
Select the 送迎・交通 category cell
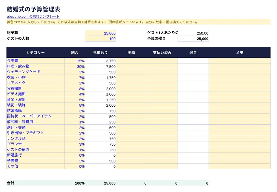point(35,128)
